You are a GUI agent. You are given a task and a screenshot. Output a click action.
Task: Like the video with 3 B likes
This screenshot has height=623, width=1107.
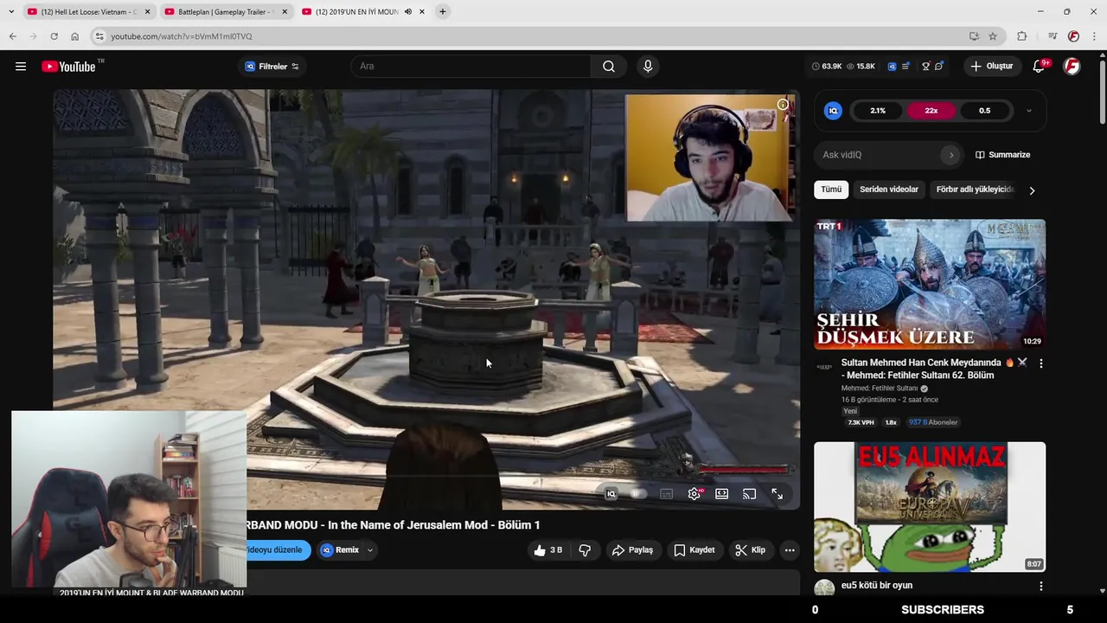(547, 550)
